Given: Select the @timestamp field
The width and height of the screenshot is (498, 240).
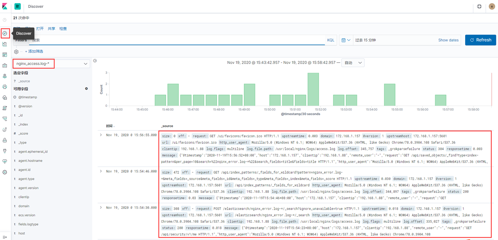Looking at the screenshot, I should click(28, 97).
